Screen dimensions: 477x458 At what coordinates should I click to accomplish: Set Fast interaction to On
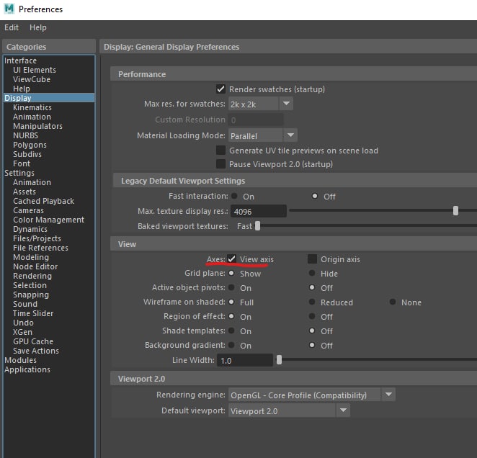(234, 196)
